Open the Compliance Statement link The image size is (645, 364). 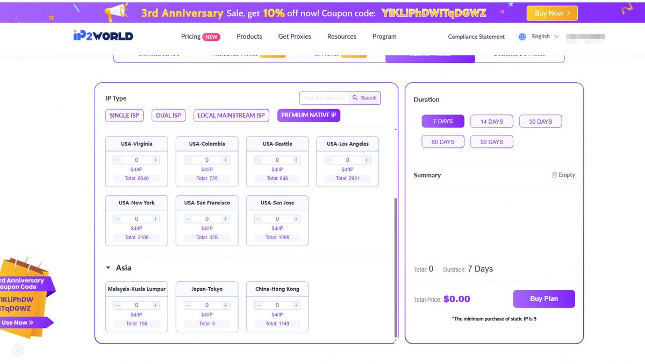click(x=476, y=37)
